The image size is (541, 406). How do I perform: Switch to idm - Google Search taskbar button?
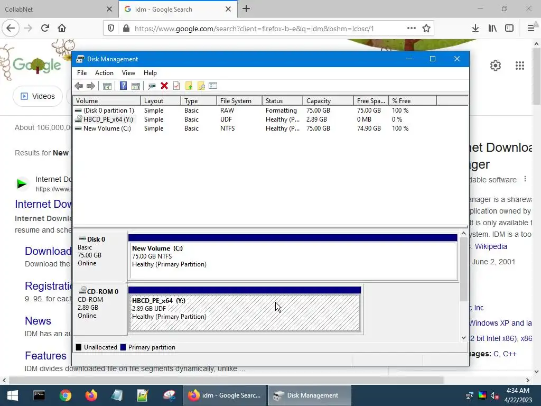(224, 395)
